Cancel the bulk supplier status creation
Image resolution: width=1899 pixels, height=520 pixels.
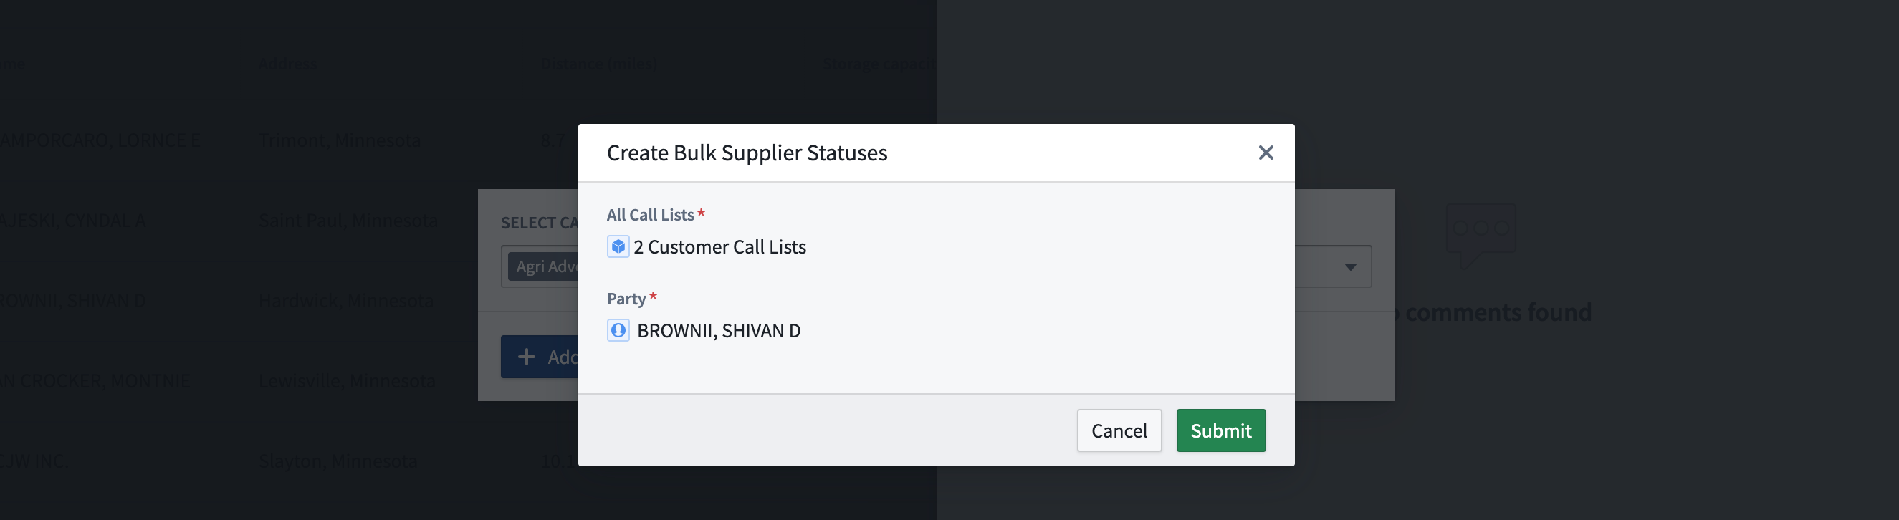1119,430
